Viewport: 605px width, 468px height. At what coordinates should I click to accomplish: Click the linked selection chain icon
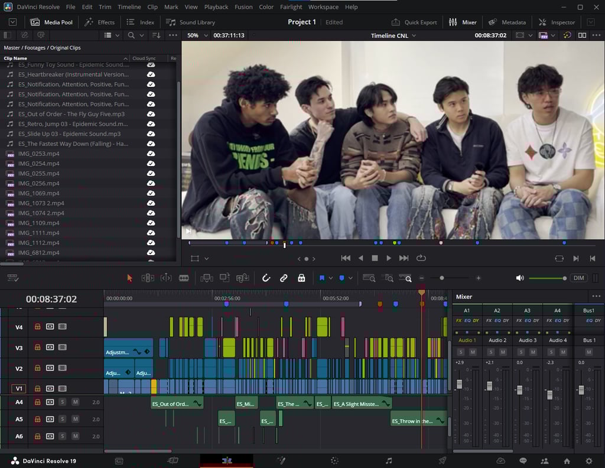point(284,278)
